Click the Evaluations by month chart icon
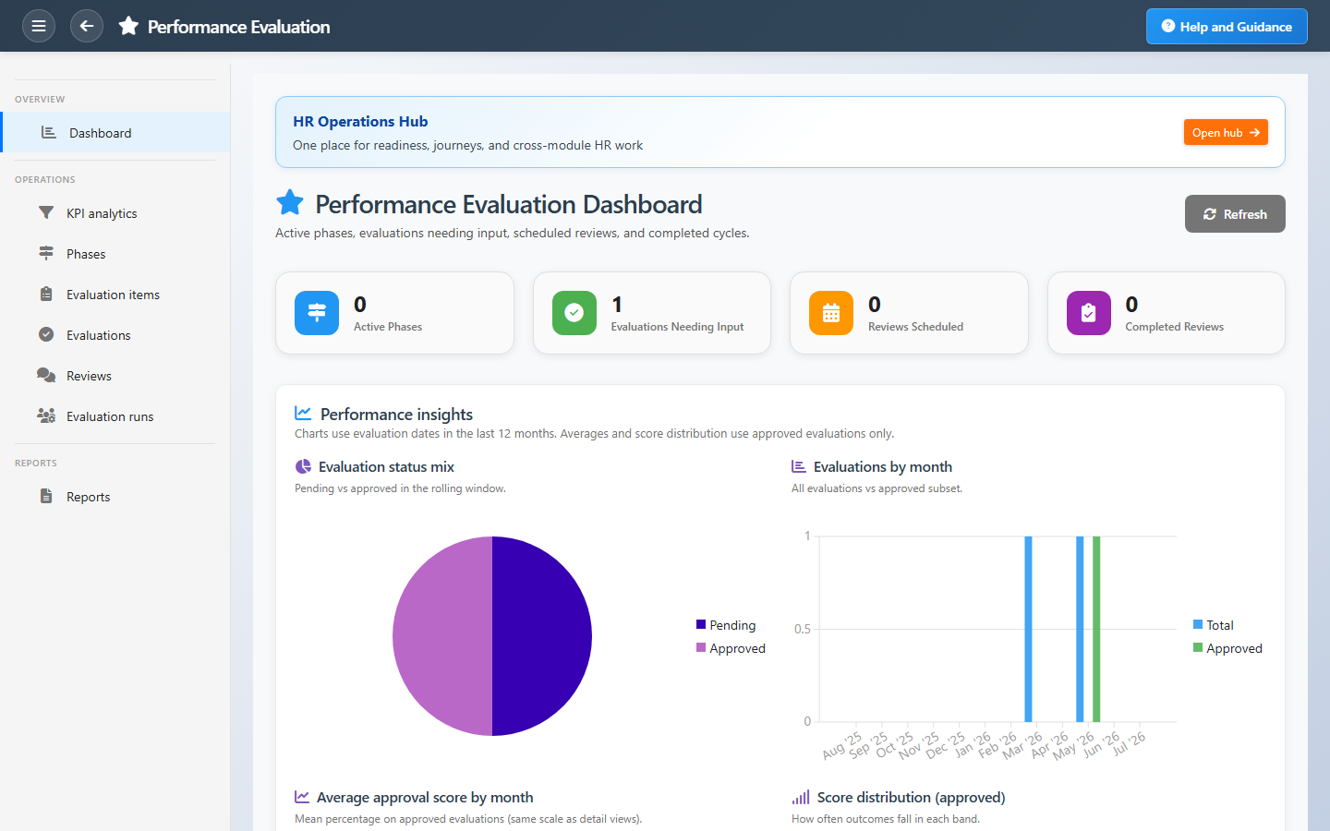 (x=799, y=466)
